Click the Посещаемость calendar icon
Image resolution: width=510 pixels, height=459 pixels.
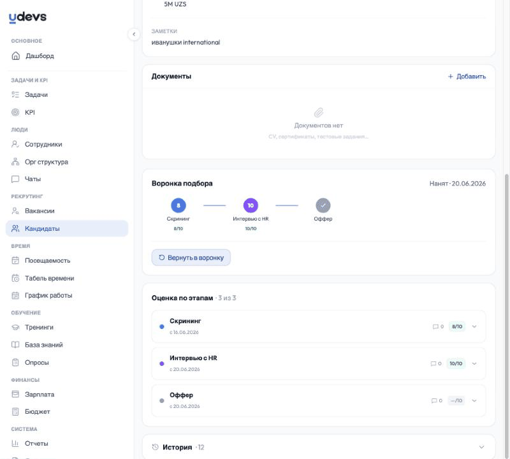click(x=15, y=260)
